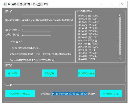The width and height of the screenshot is (130, 104).
Task: Click the 自动获取cookie button
Action: click(86, 73)
